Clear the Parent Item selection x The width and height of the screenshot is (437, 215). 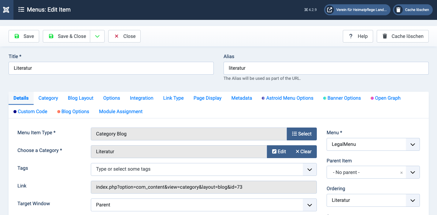tap(401, 172)
